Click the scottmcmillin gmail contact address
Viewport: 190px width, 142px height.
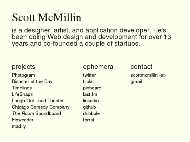pyautogui.click(x=148, y=78)
